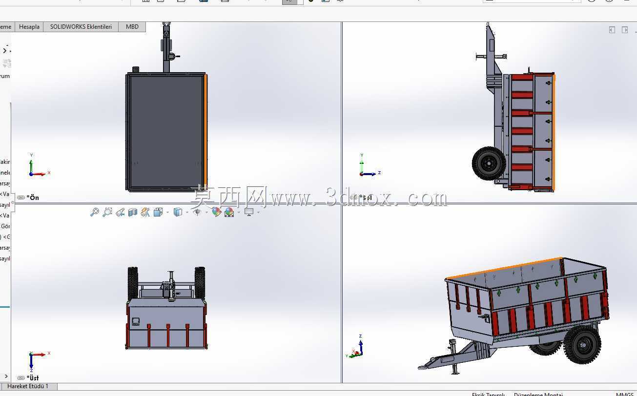Expand the feature tree arrow at top-left

point(5,50)
